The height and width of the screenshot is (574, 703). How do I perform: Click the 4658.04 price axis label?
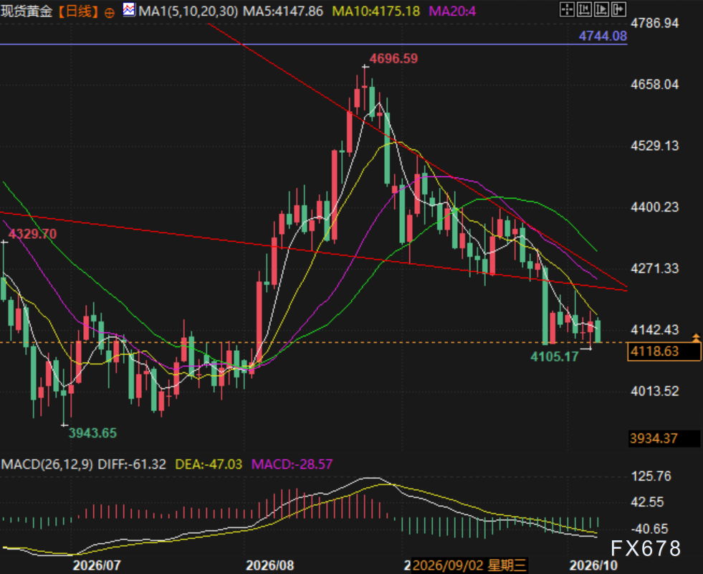click(654, 85)
